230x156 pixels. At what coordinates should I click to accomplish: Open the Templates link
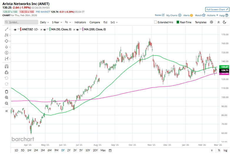[x=201, y=22]
